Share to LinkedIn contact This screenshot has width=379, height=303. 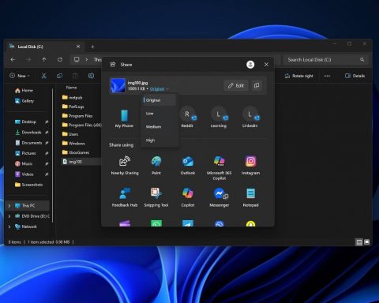pos(250,118)
